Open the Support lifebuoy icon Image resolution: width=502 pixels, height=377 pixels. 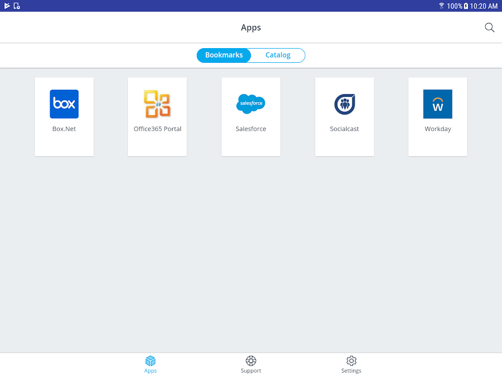pos(251,361)
